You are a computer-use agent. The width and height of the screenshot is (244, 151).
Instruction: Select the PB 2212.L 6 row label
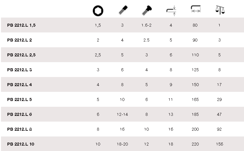point(19,115)
